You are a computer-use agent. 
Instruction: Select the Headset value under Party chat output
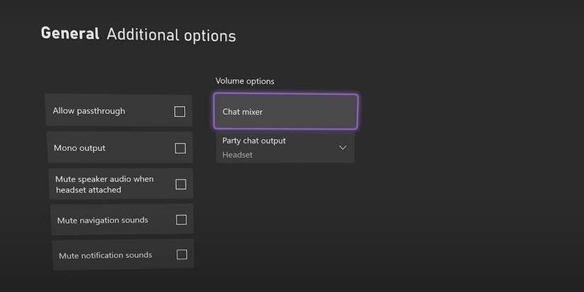tap(237, 155)
